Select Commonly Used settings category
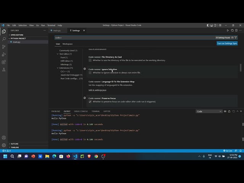 [x=68, y=51]
